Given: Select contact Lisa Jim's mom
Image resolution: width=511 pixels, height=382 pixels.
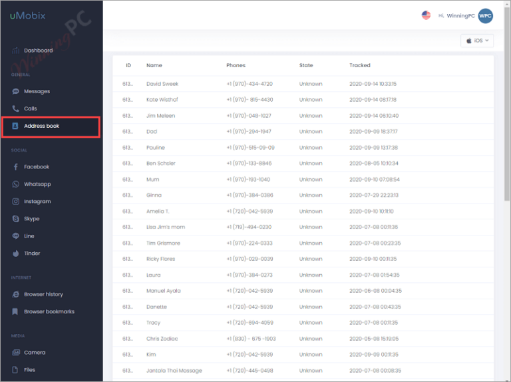Looking at the screenshot, I should 166,227.
